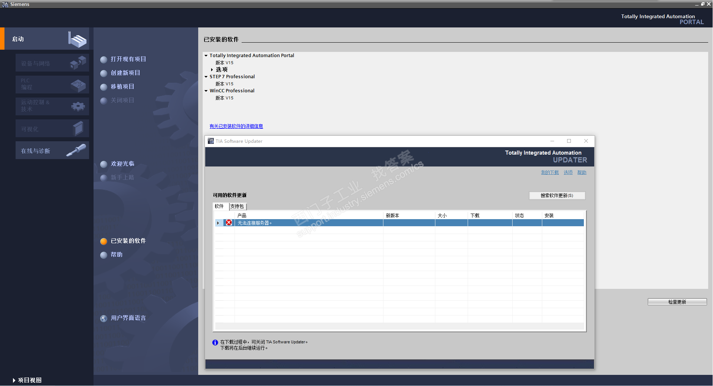713x386 pixels.
Task: Collapse the Totally Integrated Automation Portal node
Action: pyautogui.click(x=206, y=56)
